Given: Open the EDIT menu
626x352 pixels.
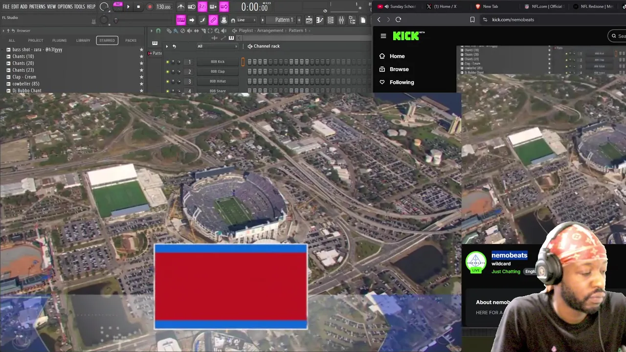Looking at the screenshot, I should (x=15, y=6).
